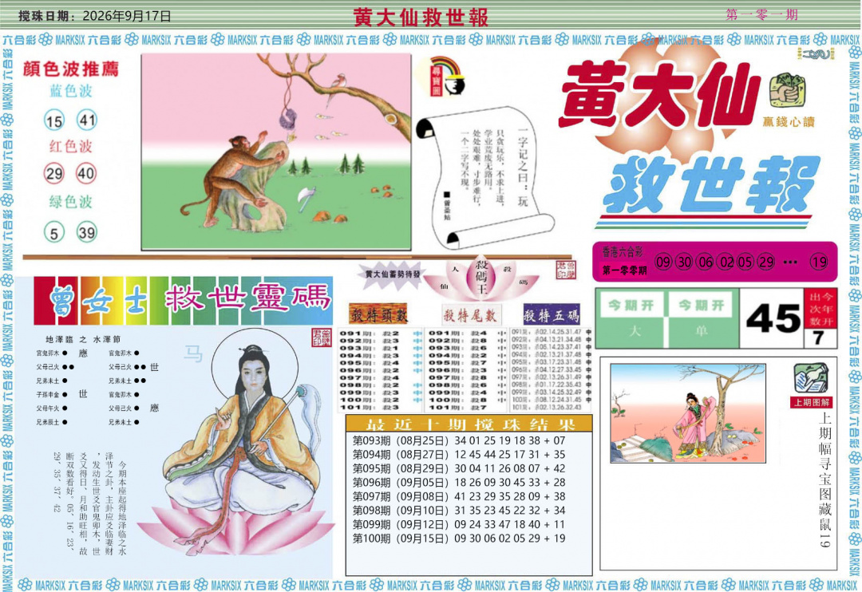The height and width of the screenshot is (592, 862).
Task: Select green wave ball 39
Action: tap(86, 232)
